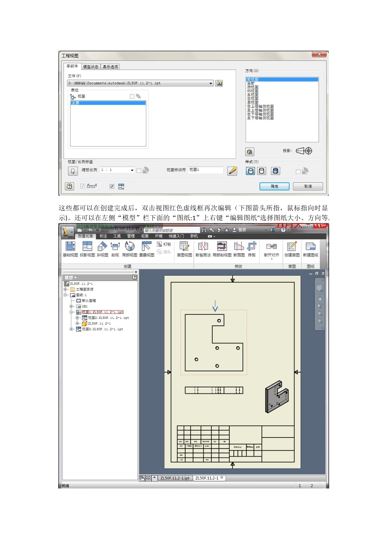Viewport: 387px width, 548px height.
Task: Toggle the checkbox next to 视图 in 表达
Action: click(x=132, y=96)
